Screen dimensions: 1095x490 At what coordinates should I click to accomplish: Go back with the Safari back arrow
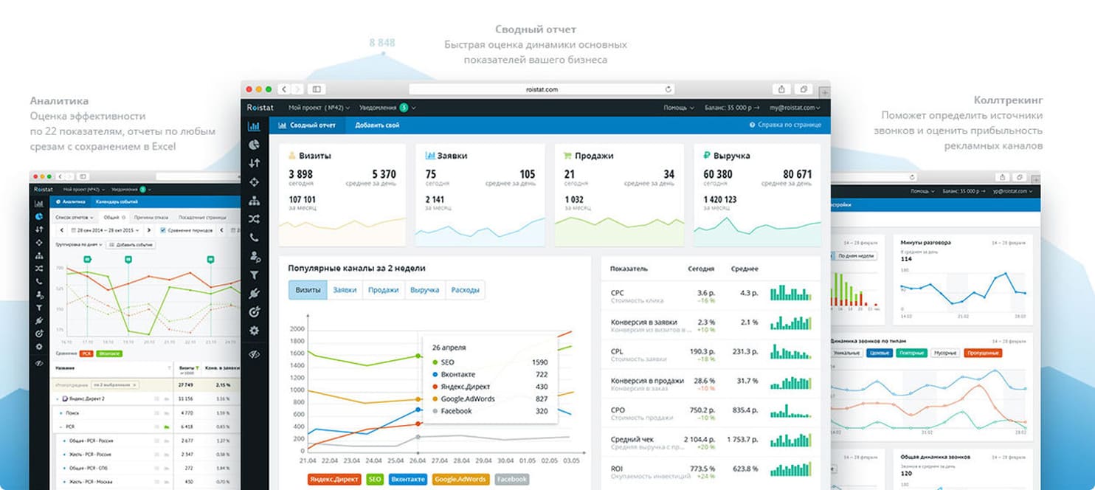point(284,89)
